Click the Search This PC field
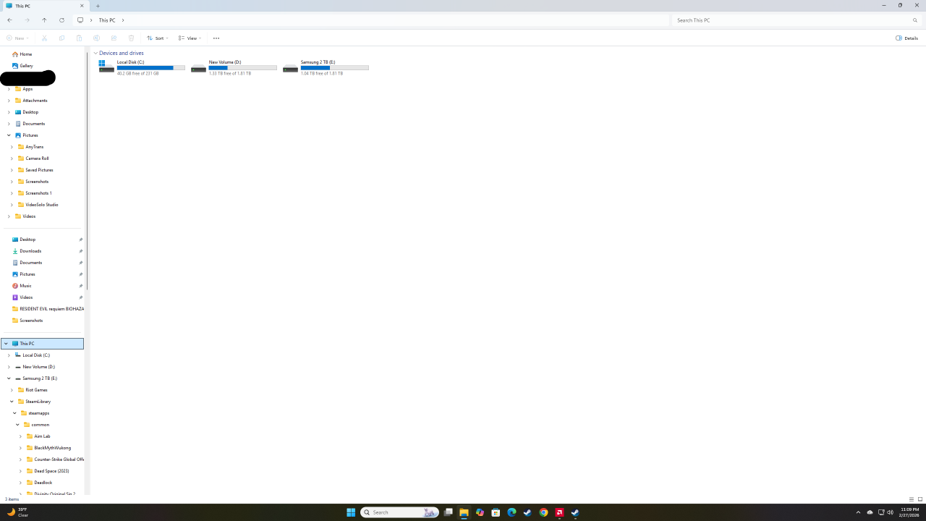Viewport: 926px width, 521px height. click(792, 20)
